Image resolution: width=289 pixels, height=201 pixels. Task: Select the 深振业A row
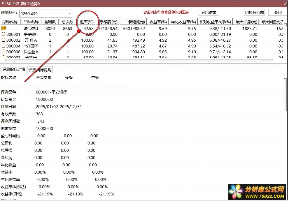(x=142, y=52)
